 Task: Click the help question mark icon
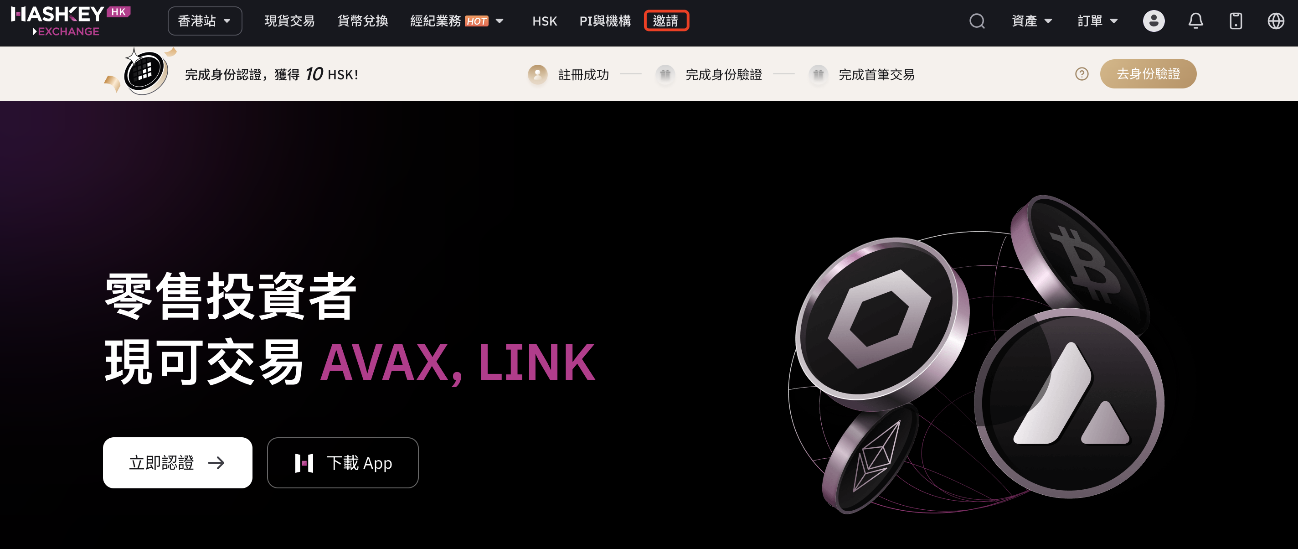coord(1082,74)
